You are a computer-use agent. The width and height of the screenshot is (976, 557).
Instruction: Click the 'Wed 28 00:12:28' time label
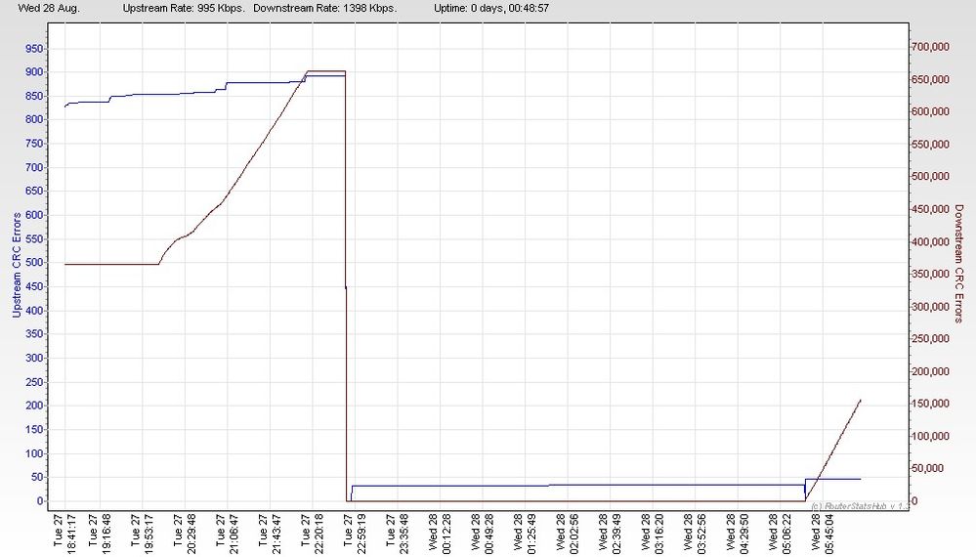pyautogui.click(x=440, y=534)
